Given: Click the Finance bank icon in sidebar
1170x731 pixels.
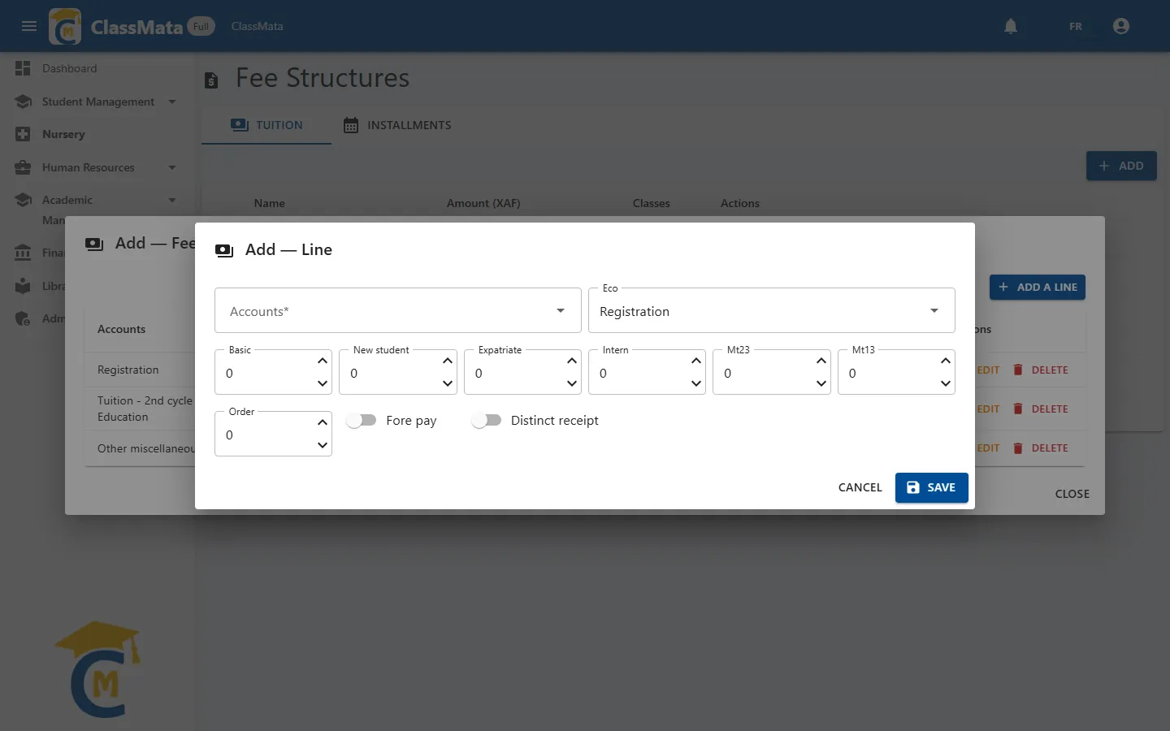Looking at the screenshot, I should [23, 253].
